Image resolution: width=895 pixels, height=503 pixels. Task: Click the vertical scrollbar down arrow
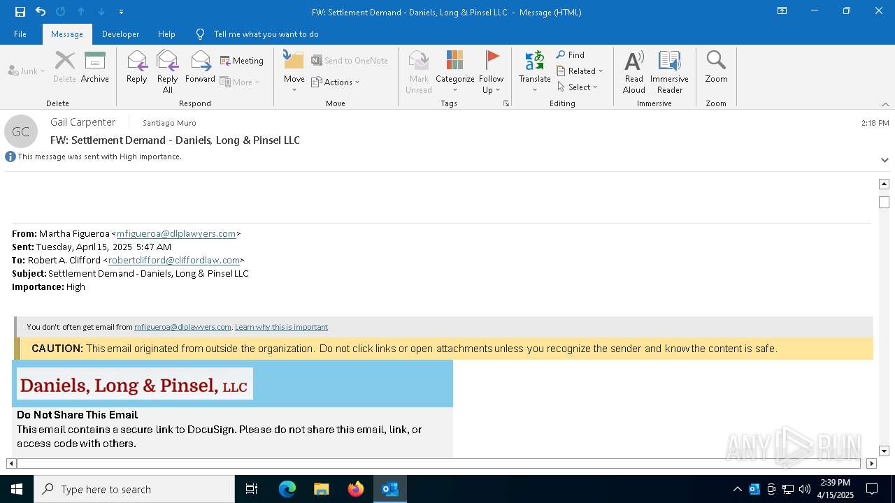884,451
